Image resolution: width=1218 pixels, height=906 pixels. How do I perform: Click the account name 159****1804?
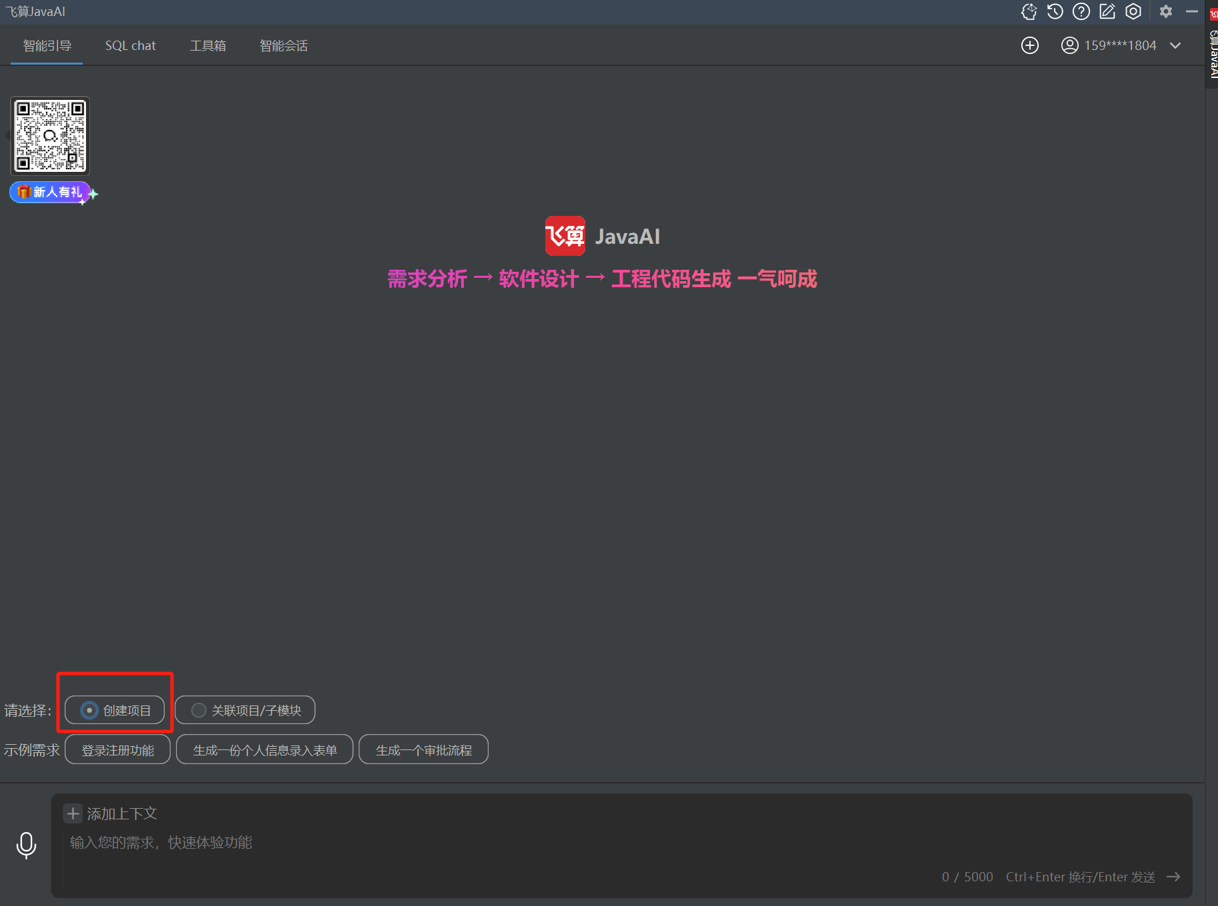click(1120, 45)
